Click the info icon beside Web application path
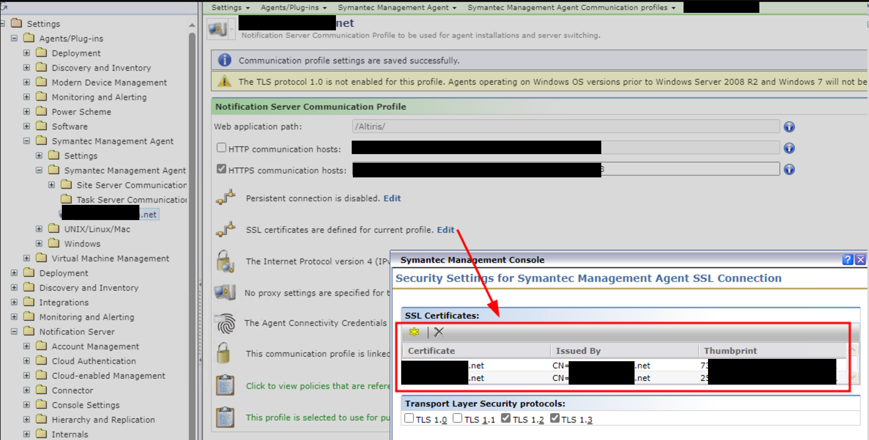This screenshot has width=869, height=440. tap(789, 127)
